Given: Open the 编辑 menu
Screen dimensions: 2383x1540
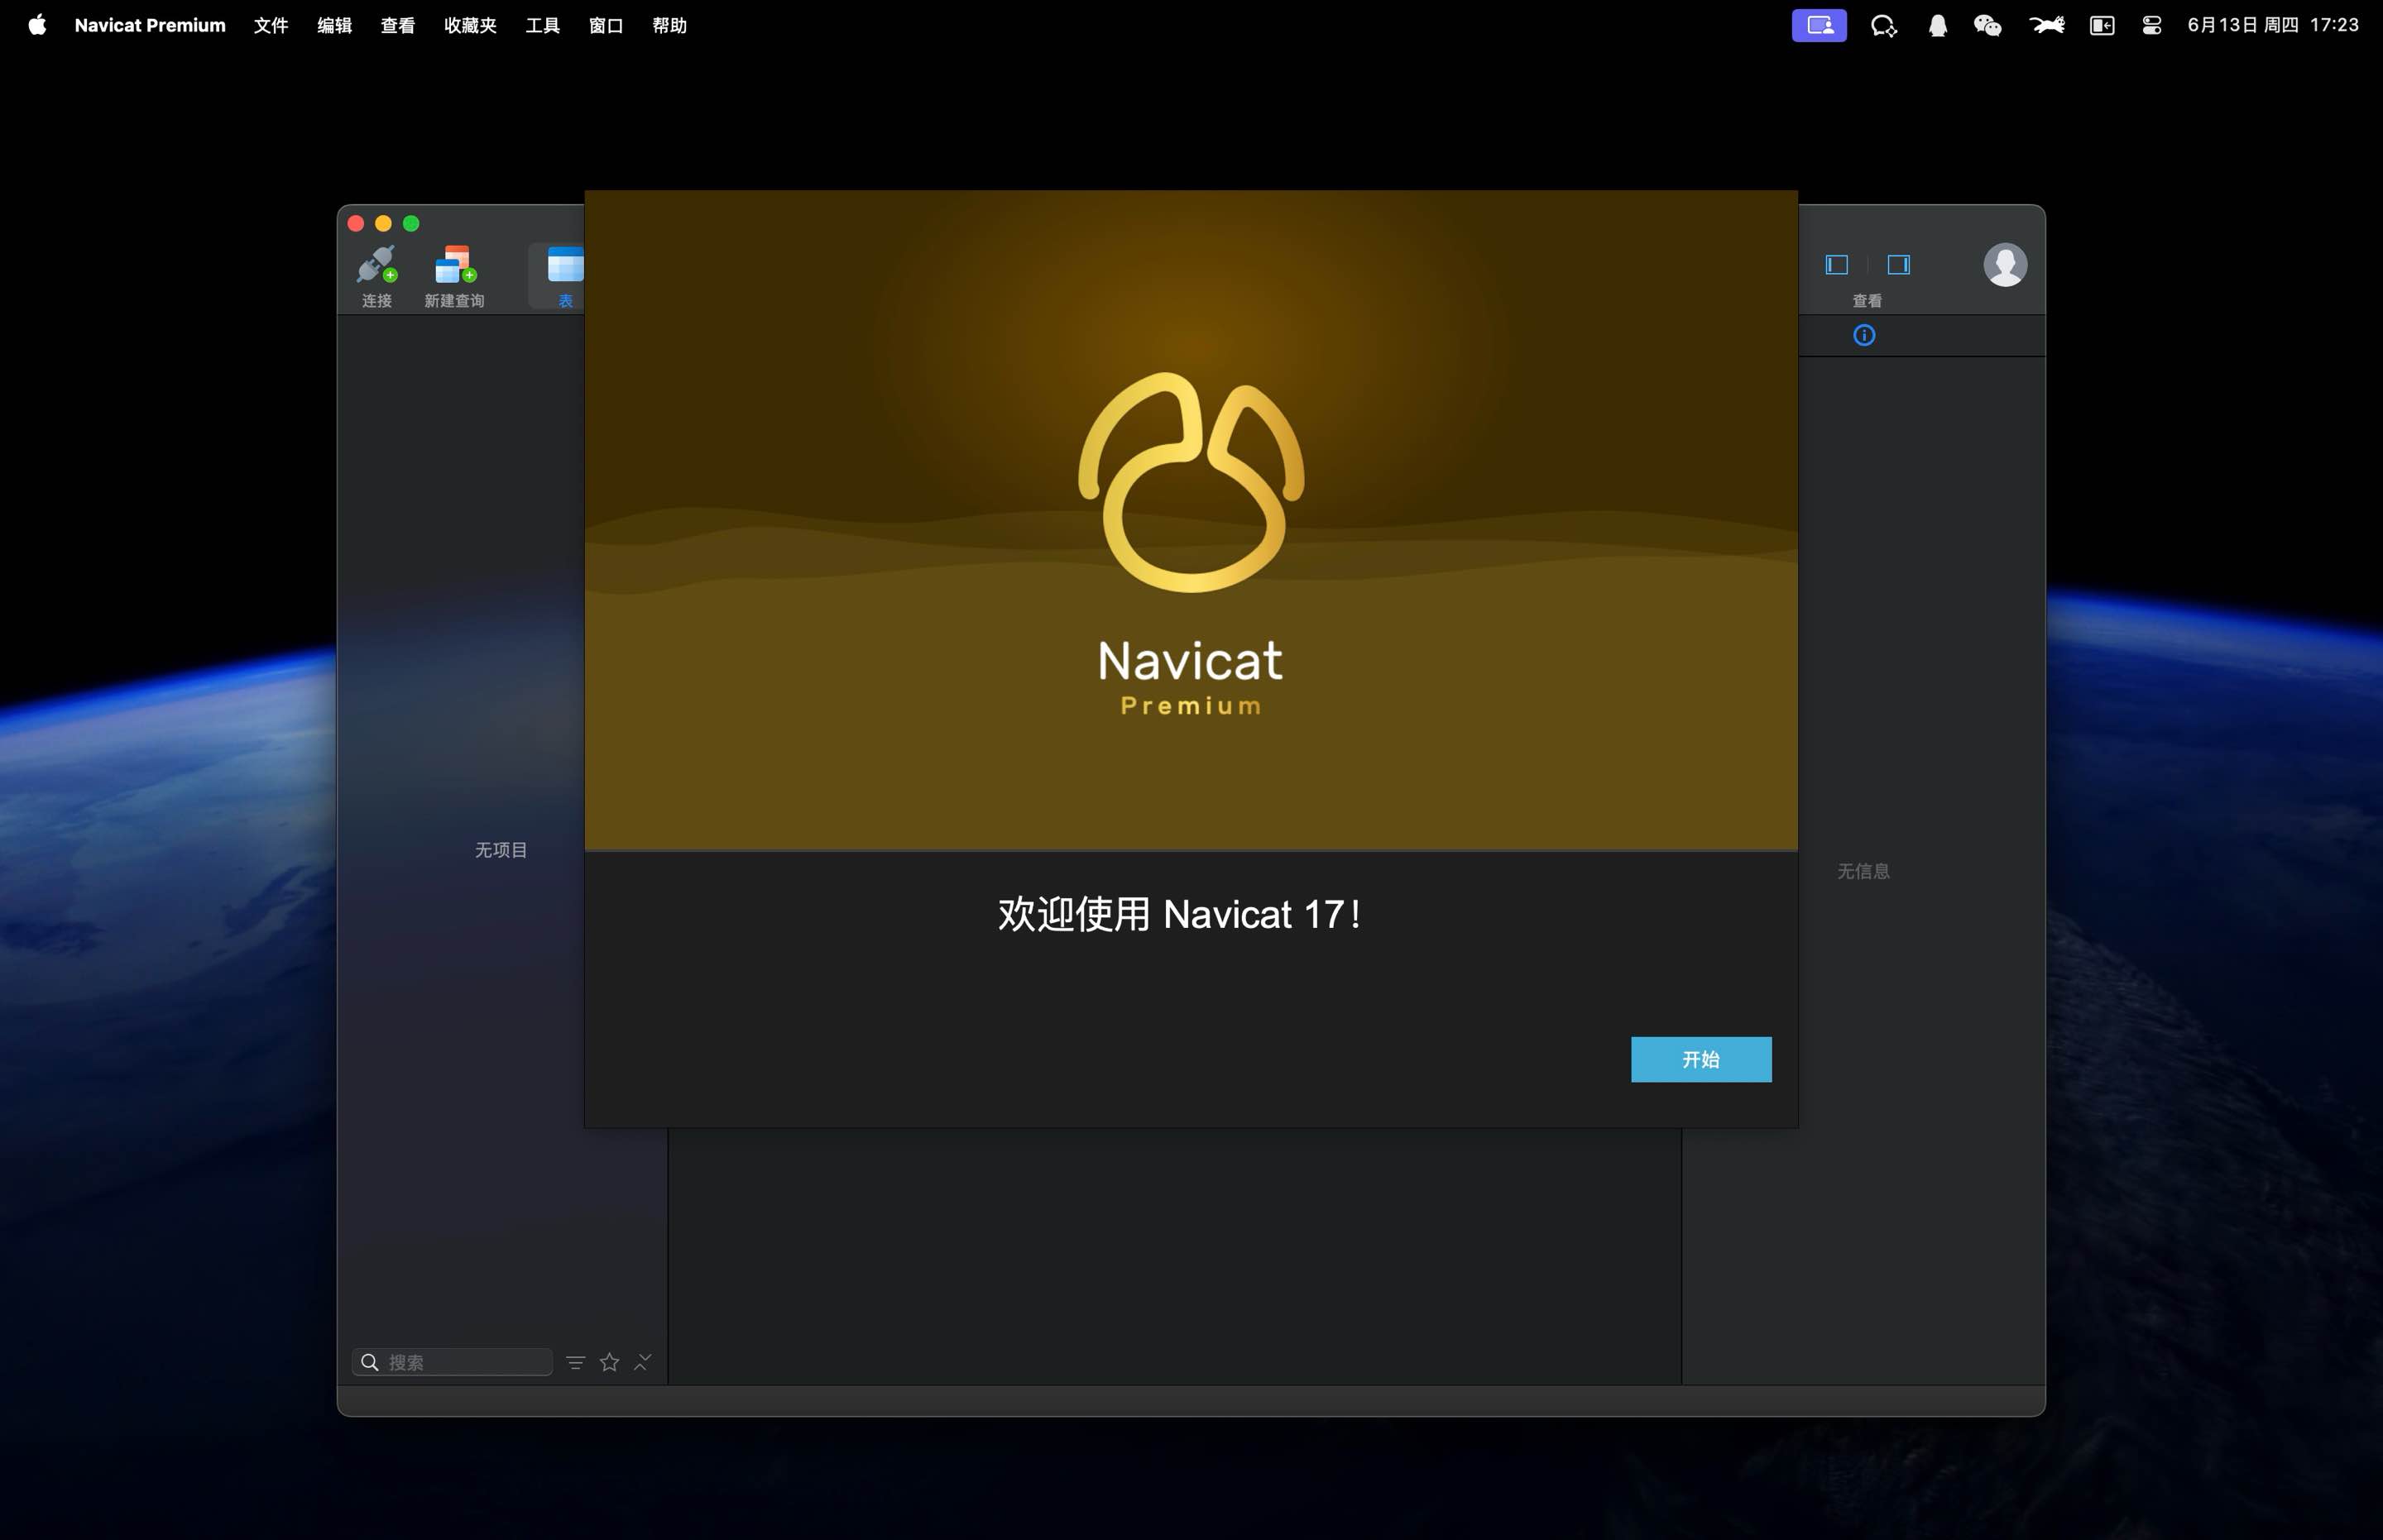Looking at the screenshot, I should pos(334,25).
